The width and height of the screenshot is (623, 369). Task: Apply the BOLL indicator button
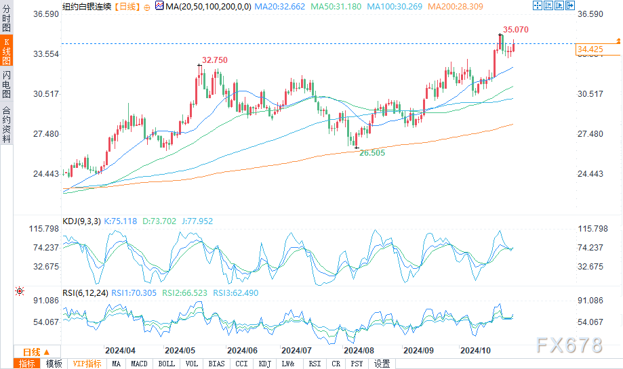pos(167,364)
